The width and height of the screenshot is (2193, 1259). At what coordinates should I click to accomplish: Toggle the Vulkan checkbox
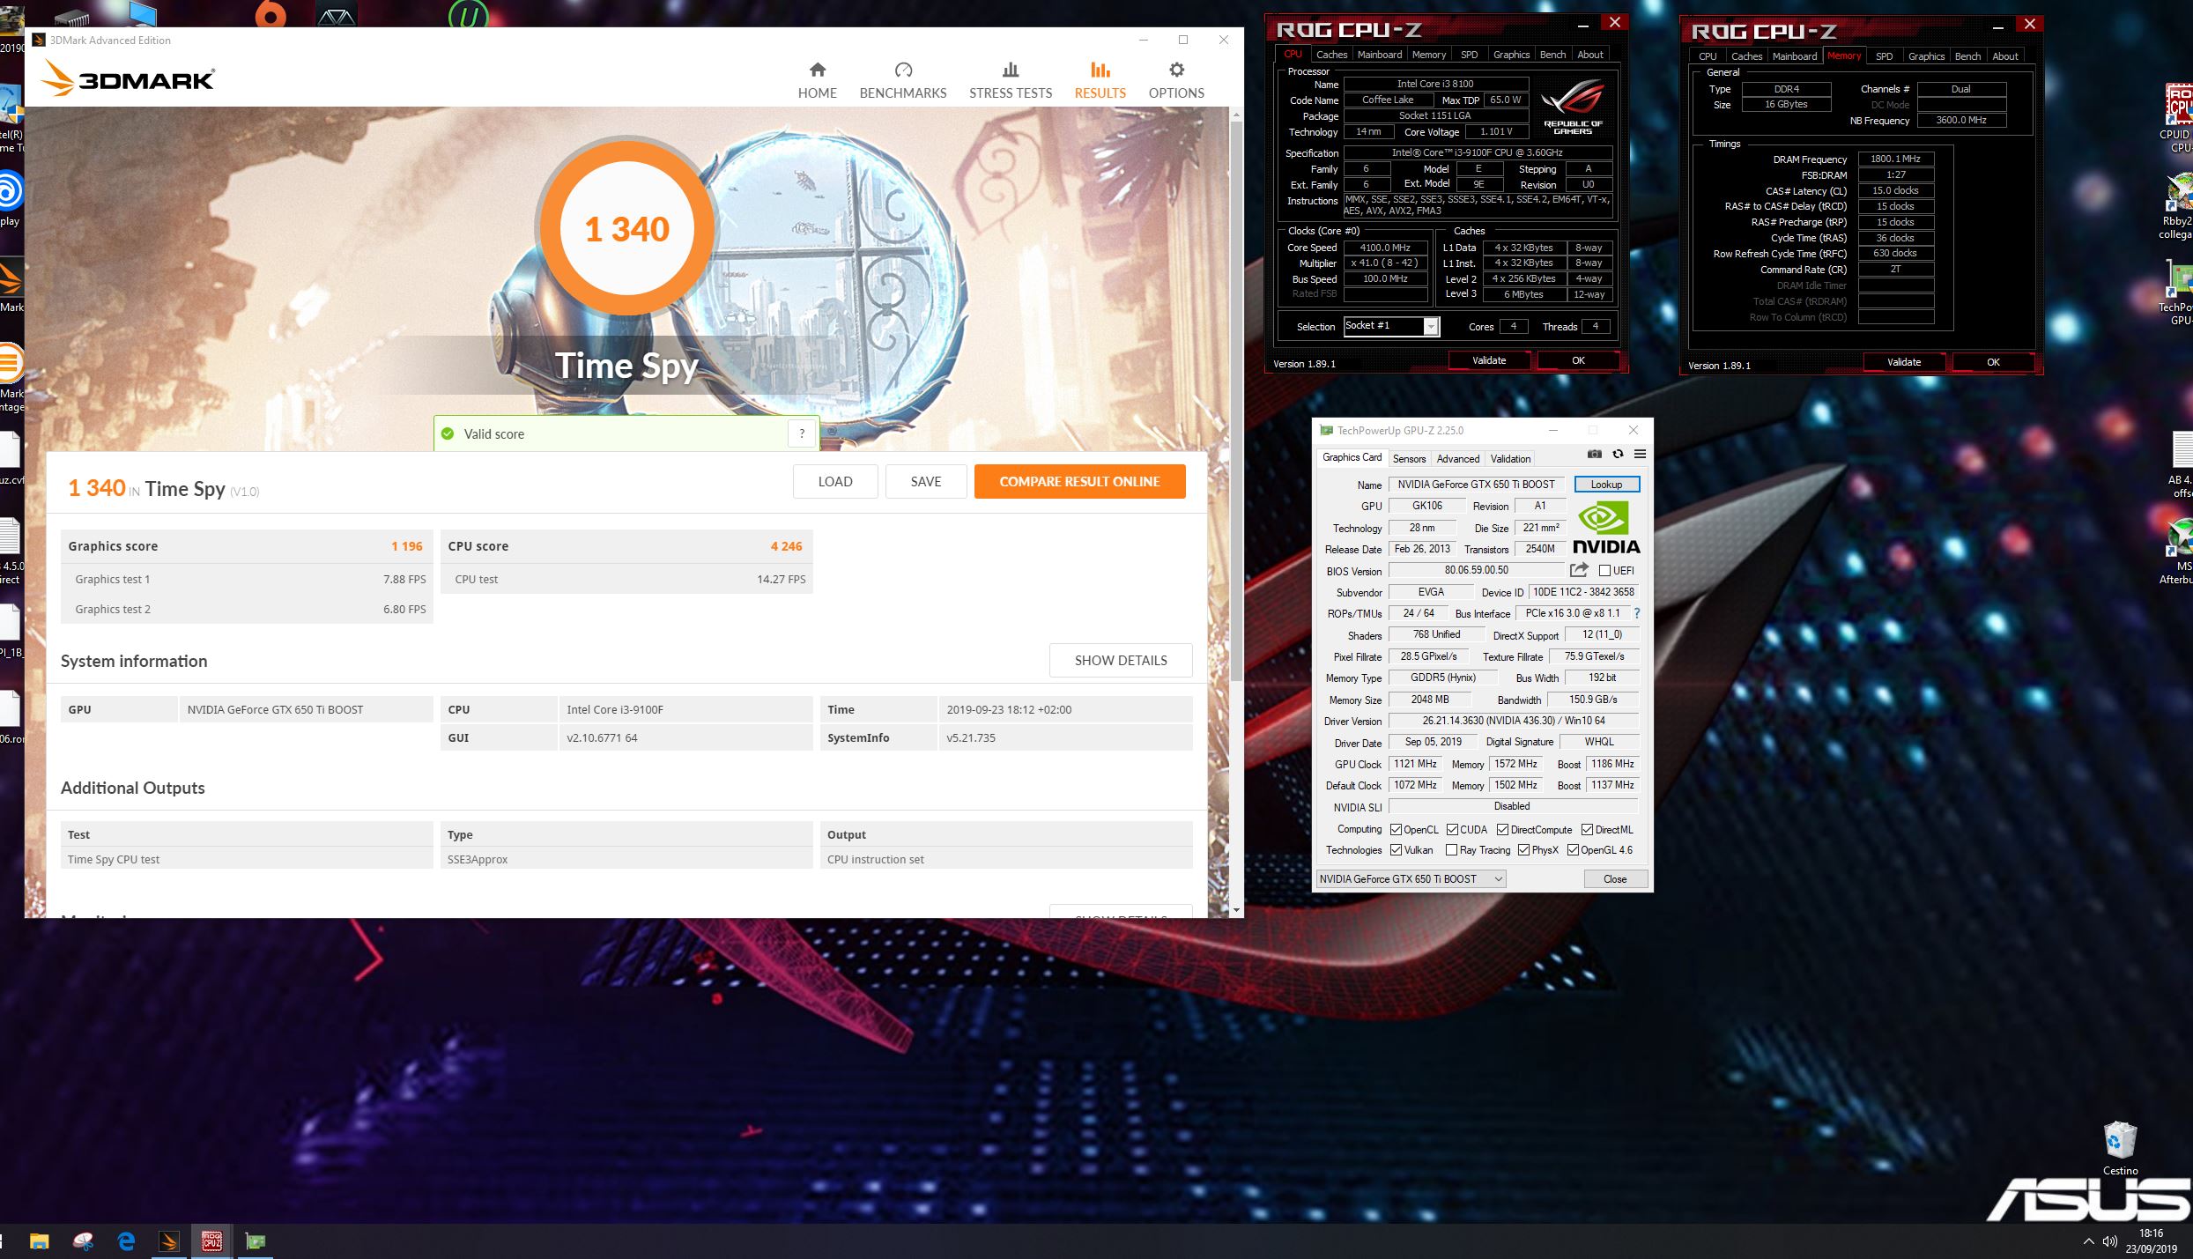tap(1396, 850)
